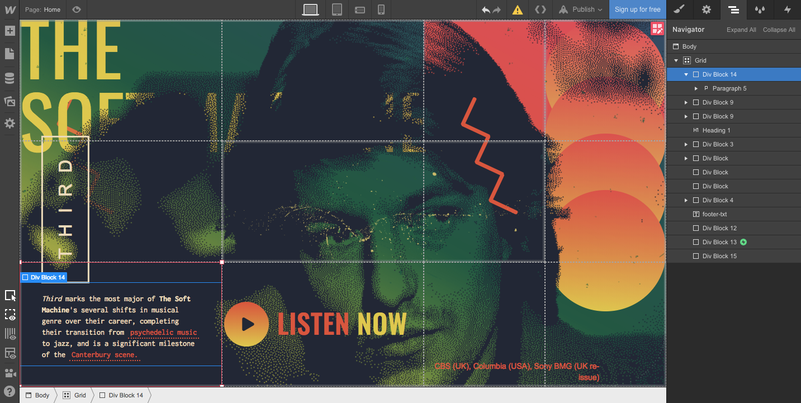Click the Canterbury scene link
Image resolution: width=801 pixels, height=403 pixels.
105,355
